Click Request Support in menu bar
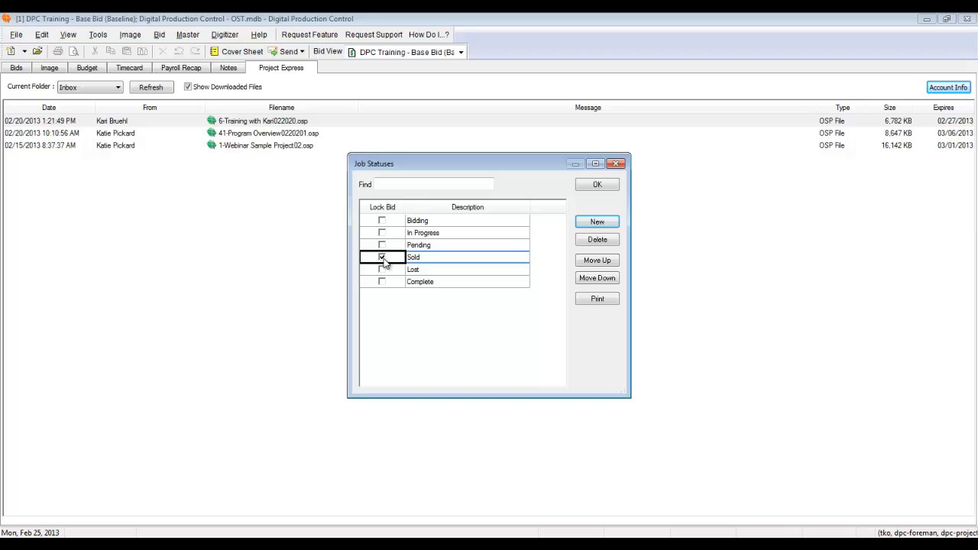Image resolution: width=978 pixels, height=550 pixels. point(374,34)
